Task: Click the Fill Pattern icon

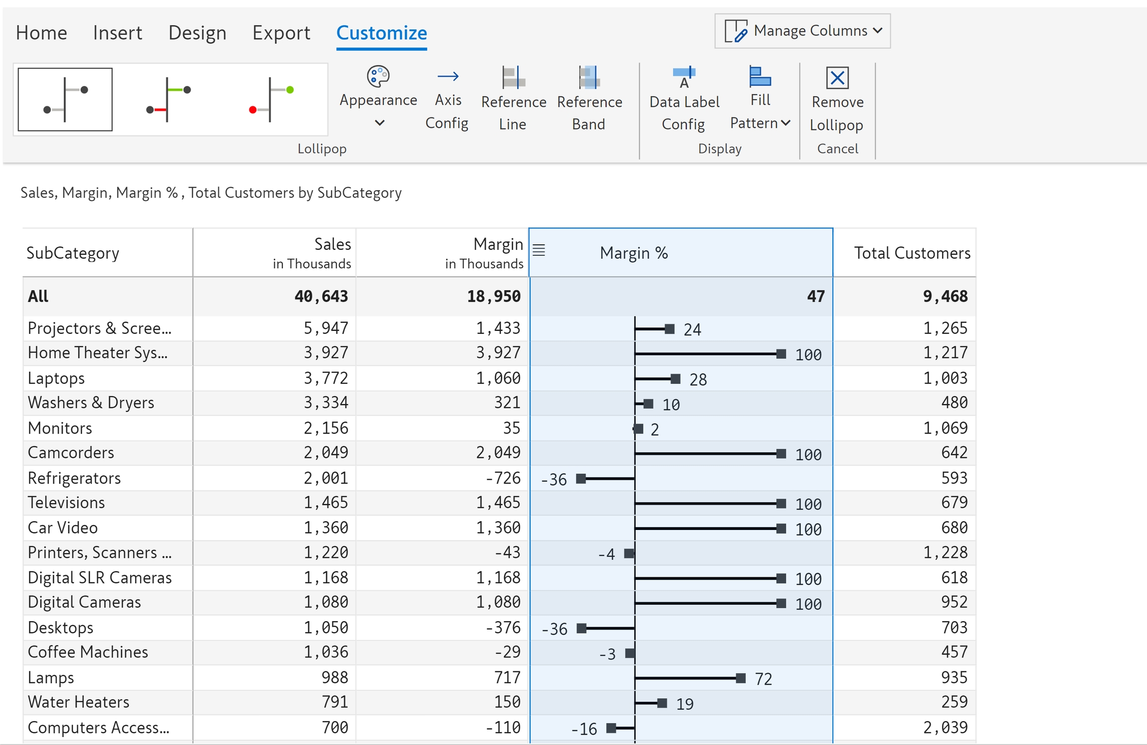Action: (760, 77)
